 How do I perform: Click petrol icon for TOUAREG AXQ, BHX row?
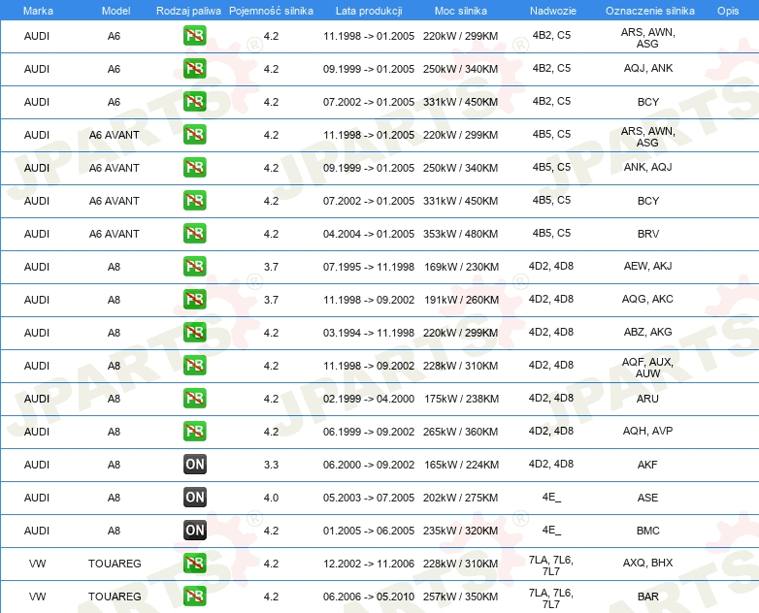coord(194,564)
